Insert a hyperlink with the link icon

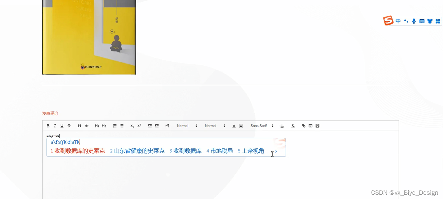[x=304, y=126]
